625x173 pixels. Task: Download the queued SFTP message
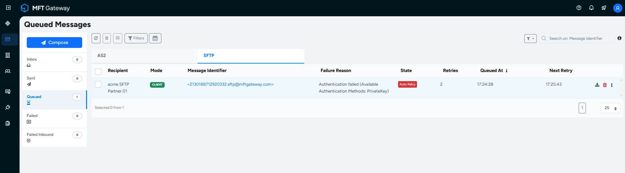[x=597, y=85]
